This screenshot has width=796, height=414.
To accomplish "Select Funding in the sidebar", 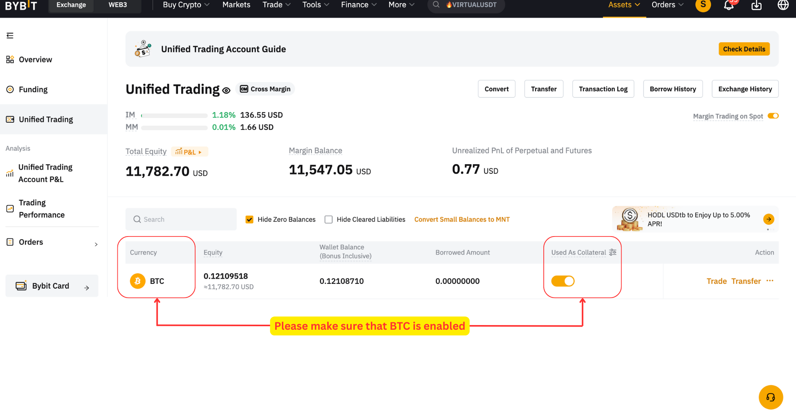I will (x=54, y=89).
